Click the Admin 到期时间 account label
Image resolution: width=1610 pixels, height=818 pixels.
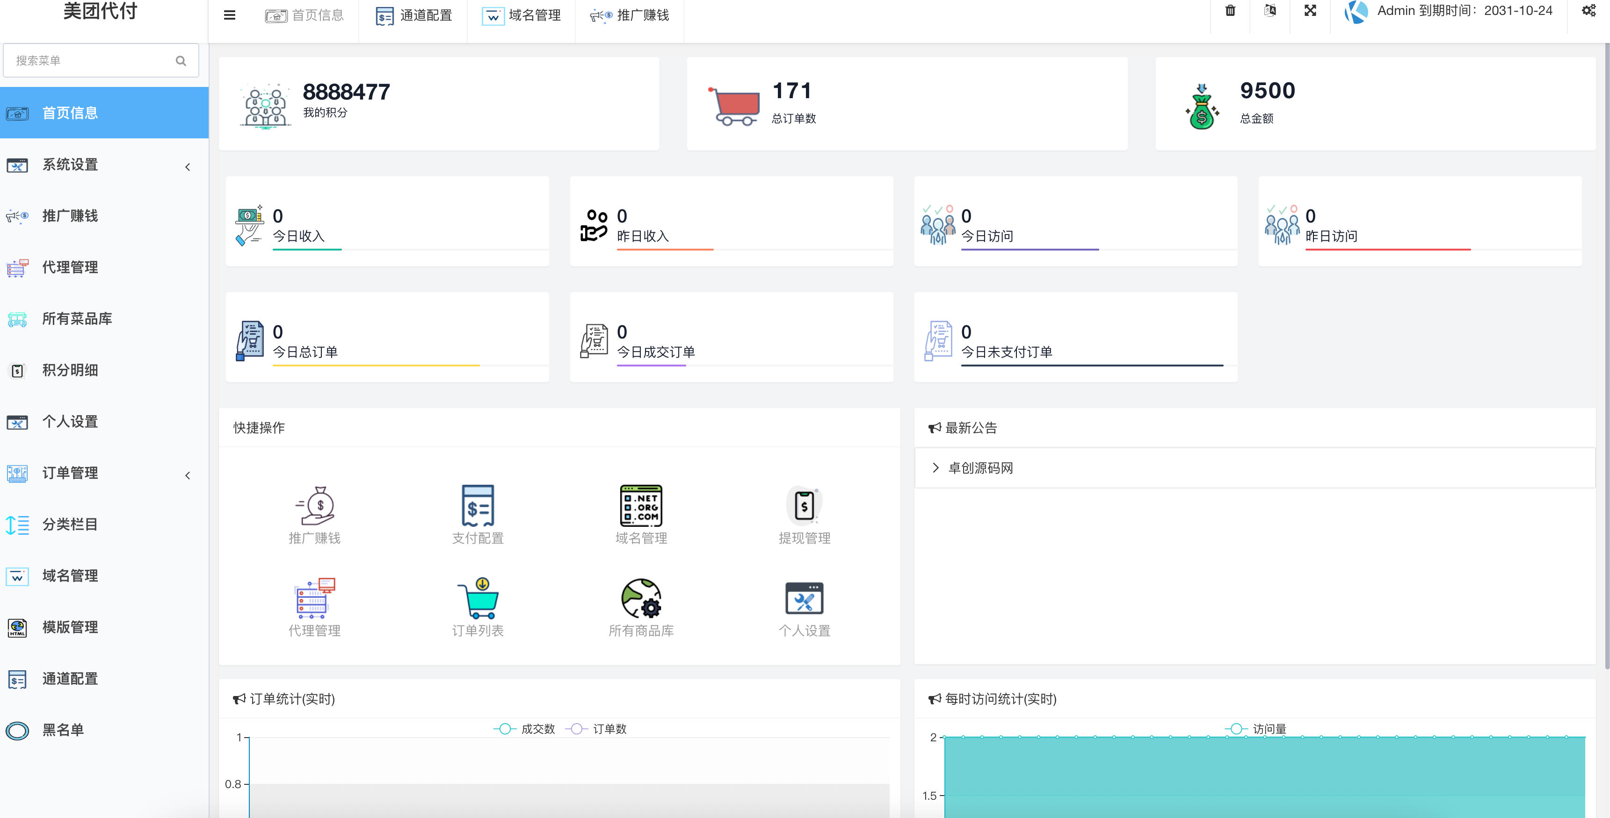(1465, 11)
